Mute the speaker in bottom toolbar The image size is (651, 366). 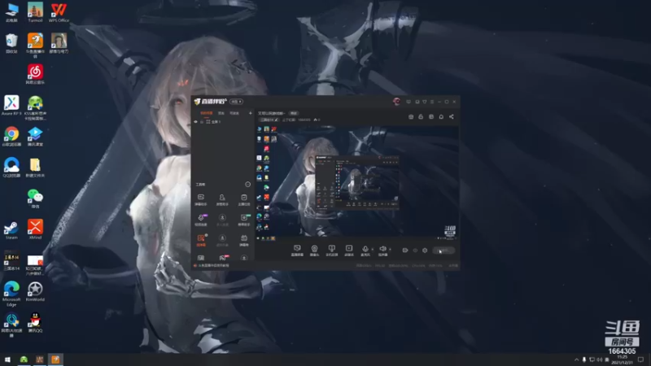pyautogui.click(x=382, y=251)
